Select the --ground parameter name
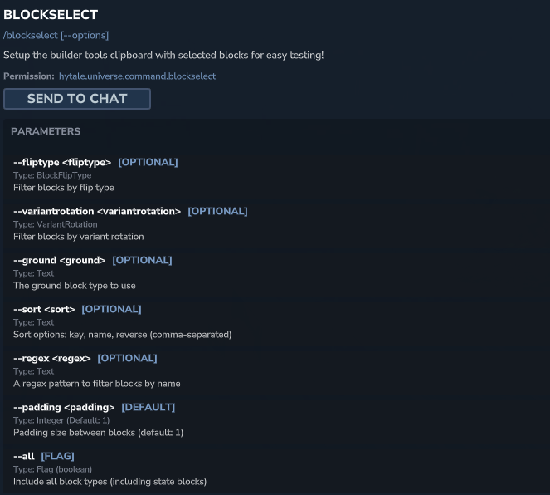 point(59,260)
